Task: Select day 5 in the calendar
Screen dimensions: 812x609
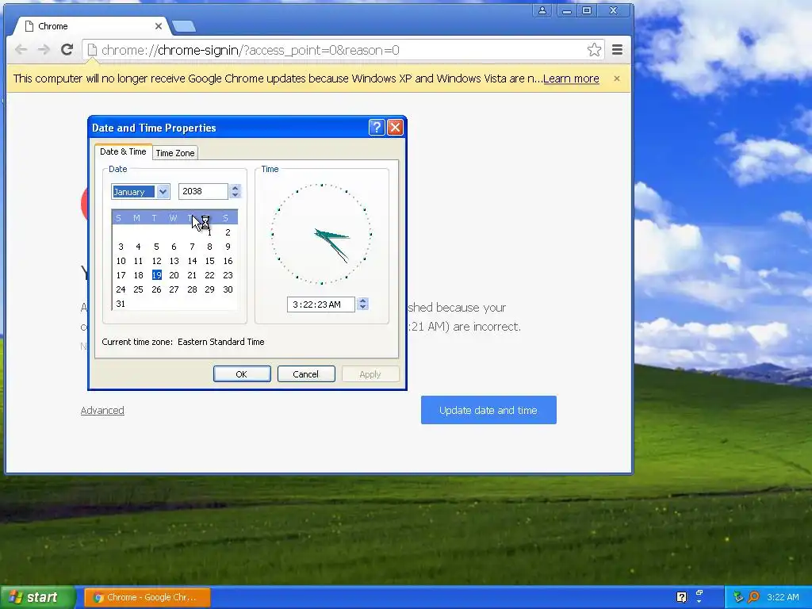Action: pyautogui.click(x=156, y=247)
